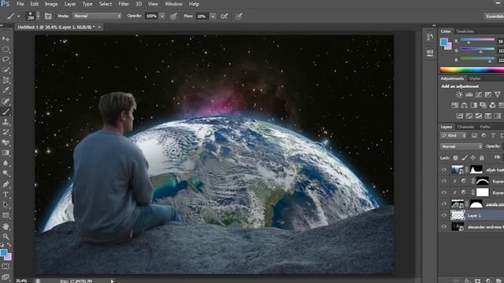Viewport: 504px width, 283px height.
Task: Click the foreground color swatch in toolbox
Action: click(x=3, y=253)
